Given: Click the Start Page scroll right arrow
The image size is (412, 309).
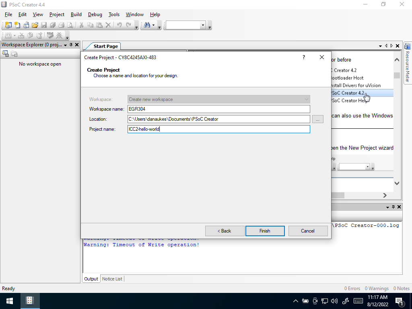Looking at the screenshot, I should 385,195.
